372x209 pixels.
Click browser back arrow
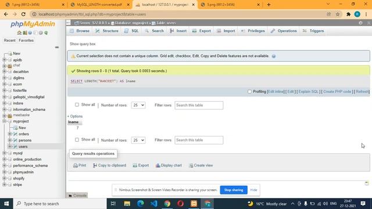[x=6, y=14]
